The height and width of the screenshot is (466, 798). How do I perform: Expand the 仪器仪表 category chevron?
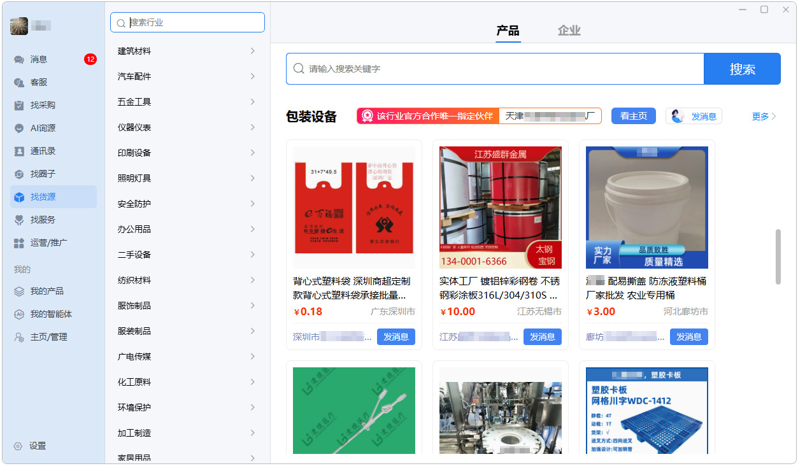pyautogui.click(x=253, y=127)
